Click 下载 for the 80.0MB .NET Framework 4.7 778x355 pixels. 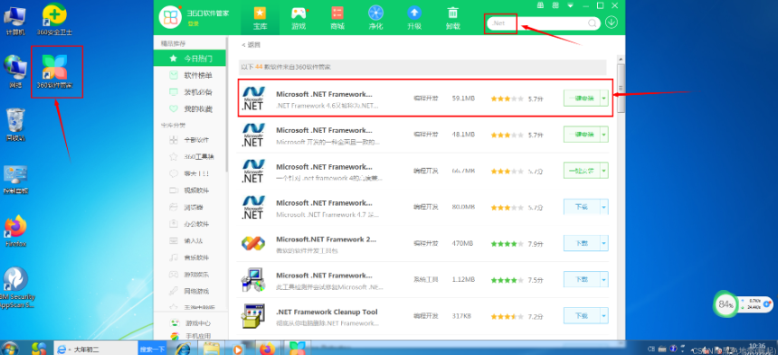coord(582,207)
